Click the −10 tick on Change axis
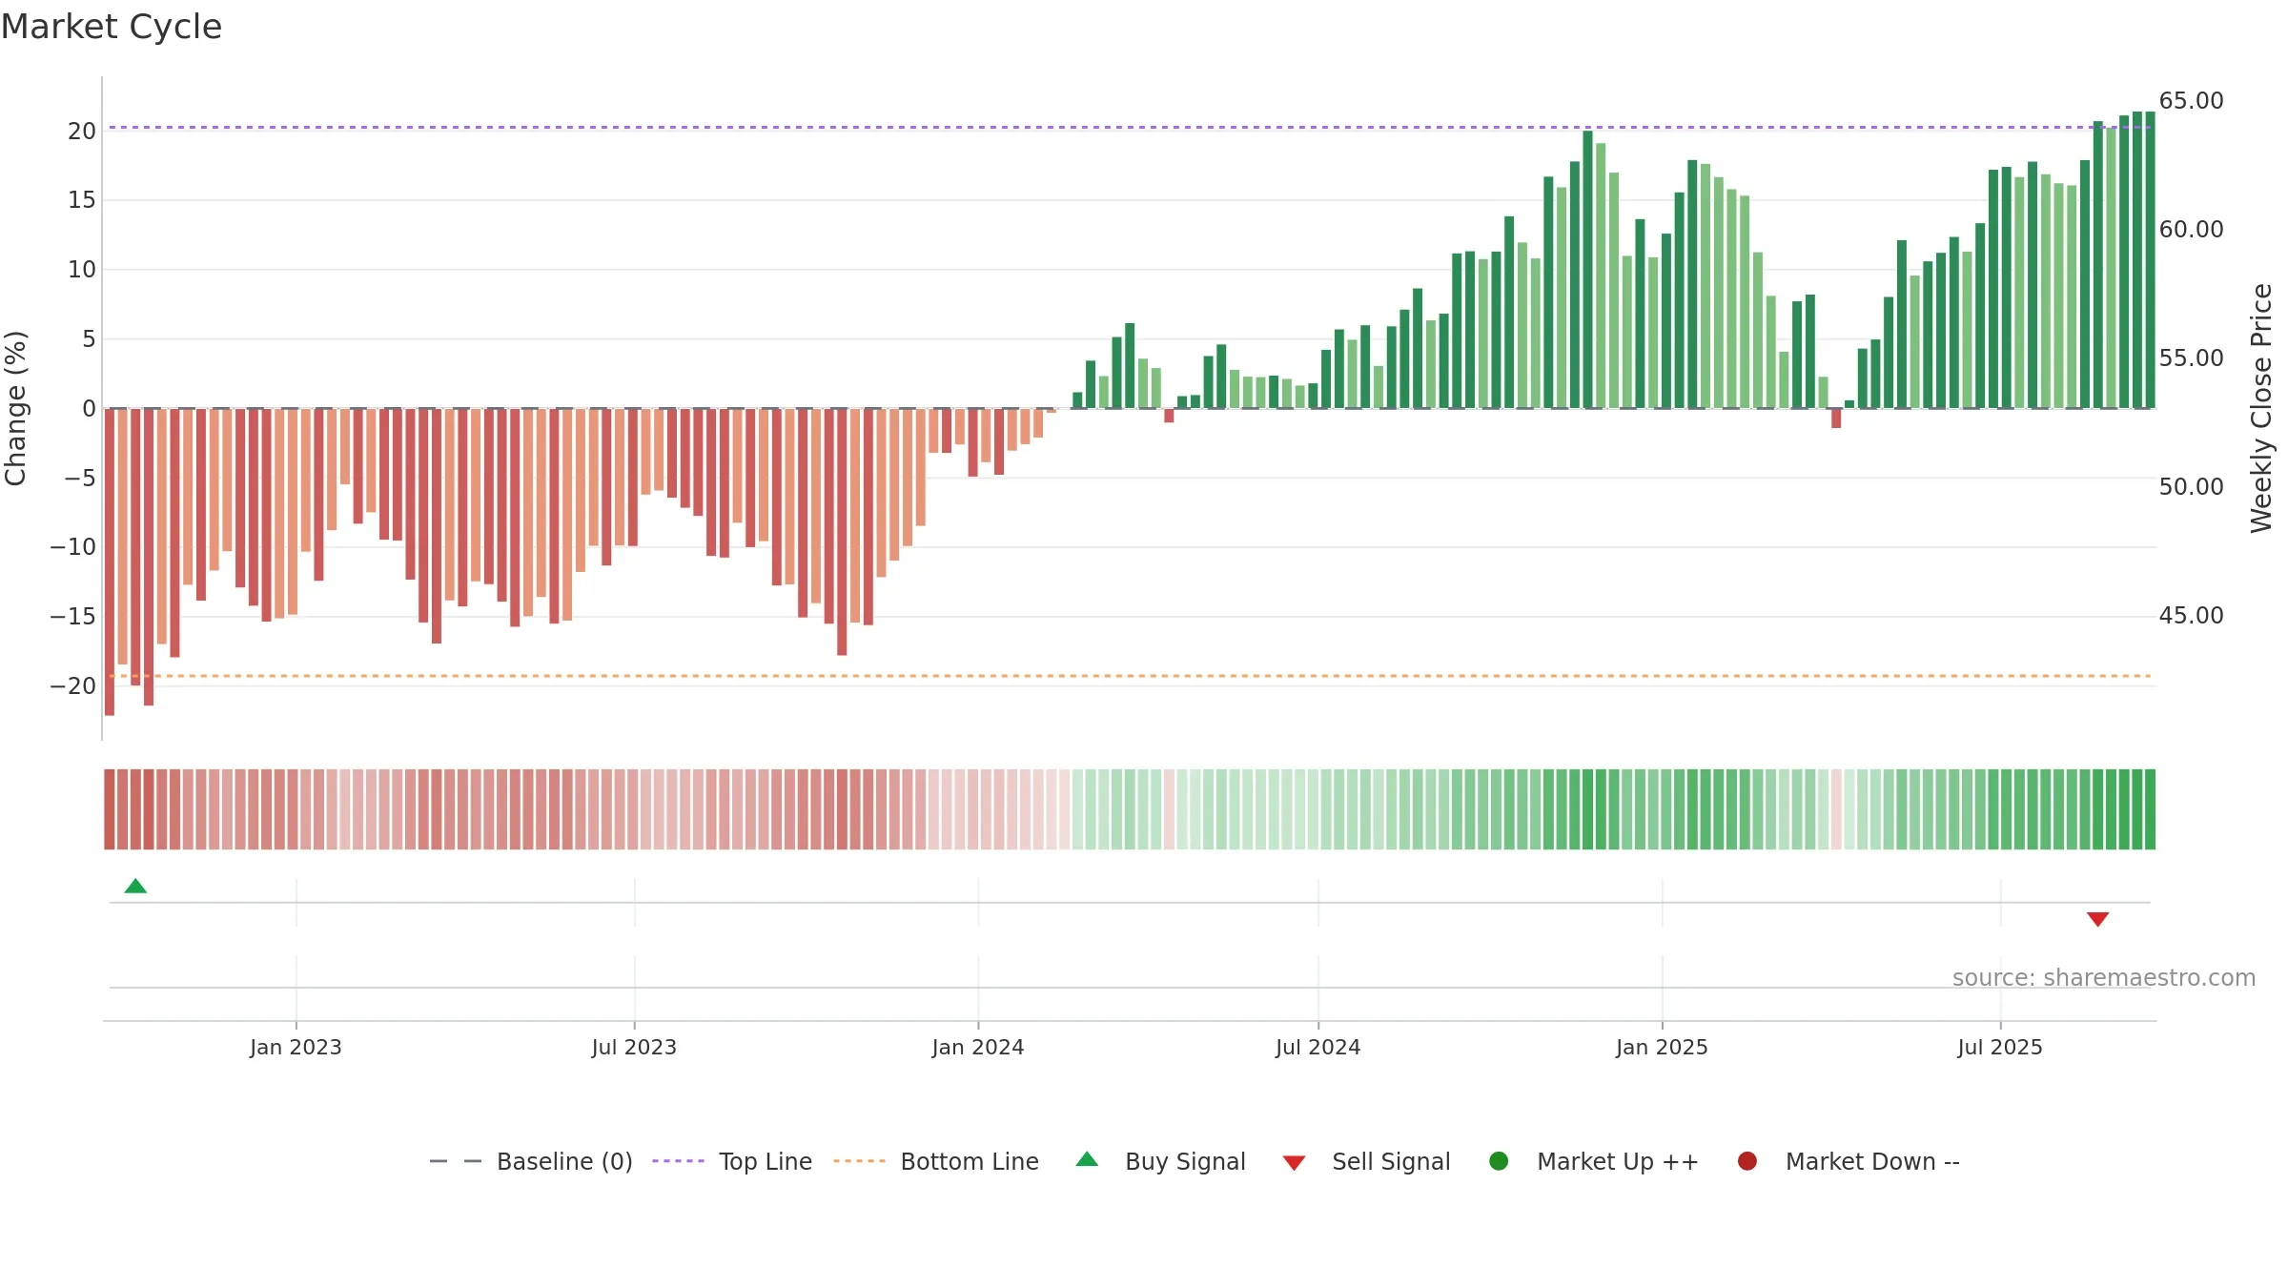The height and width of the screenshot is (1287, 2288). pos(72,546)
